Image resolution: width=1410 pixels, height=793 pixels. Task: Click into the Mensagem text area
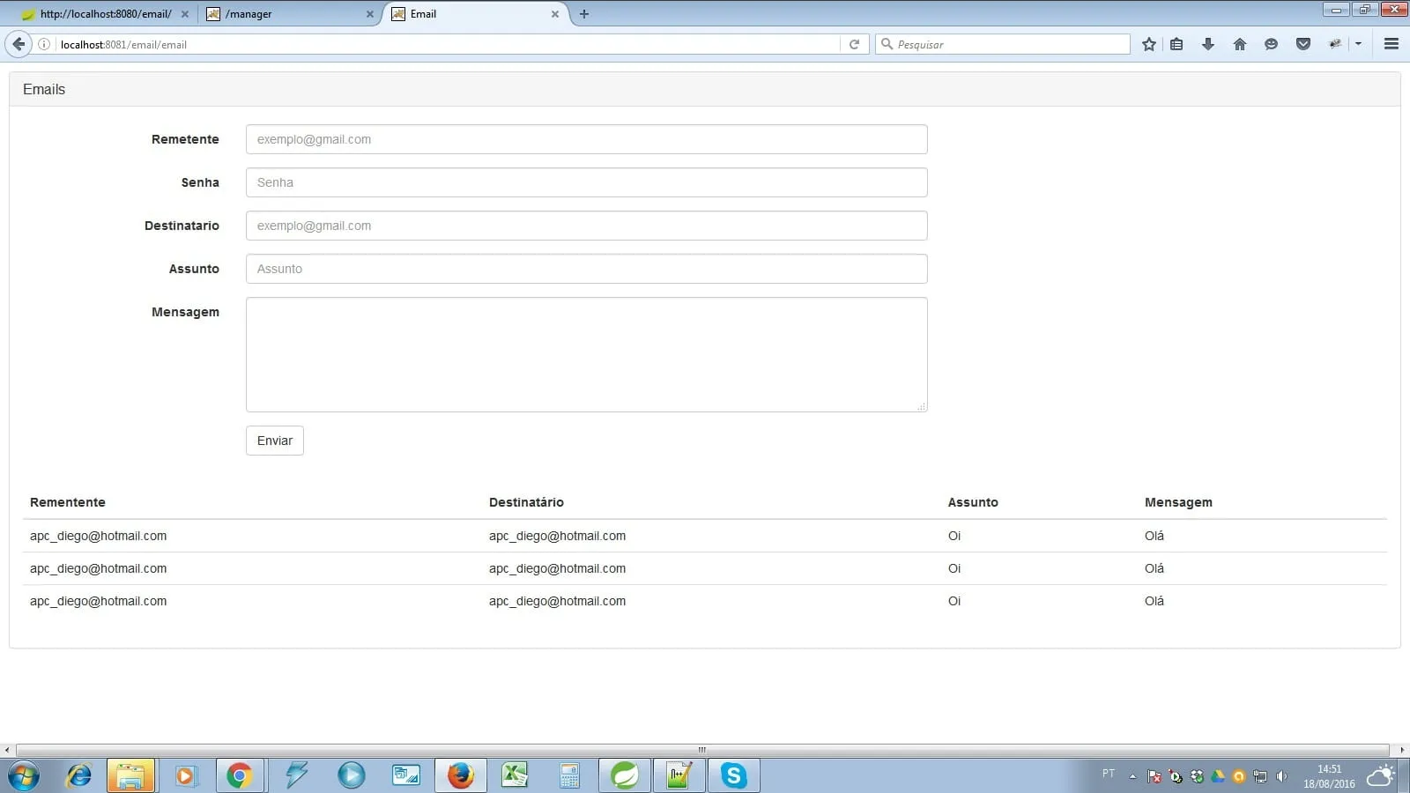(x=586, y=354)
